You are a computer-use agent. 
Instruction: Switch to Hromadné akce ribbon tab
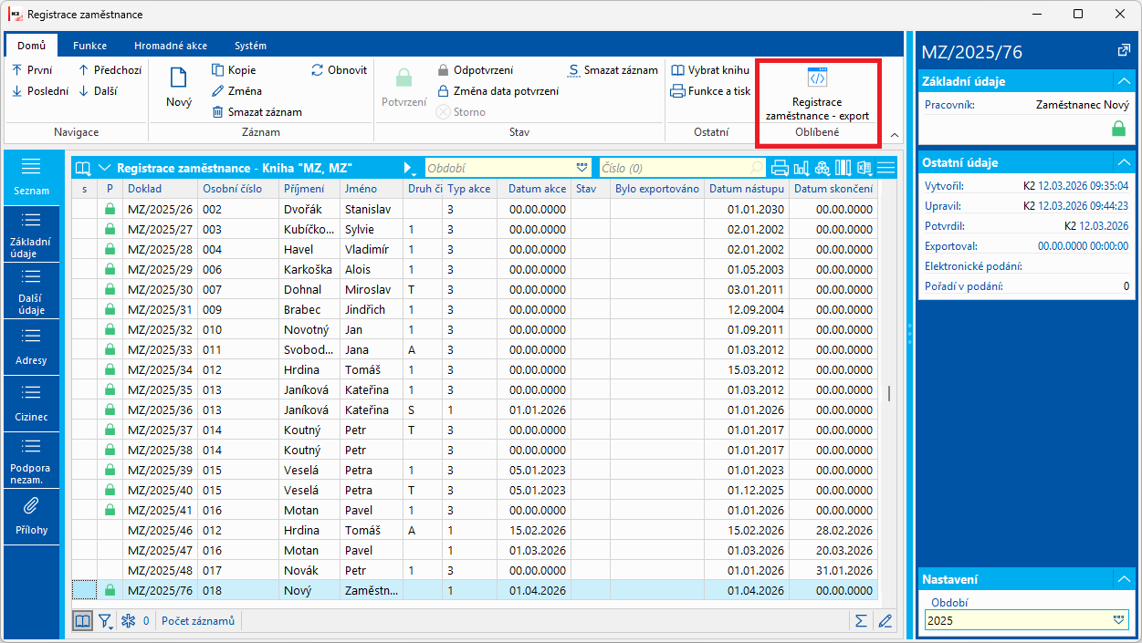click(x=171, y=46)
